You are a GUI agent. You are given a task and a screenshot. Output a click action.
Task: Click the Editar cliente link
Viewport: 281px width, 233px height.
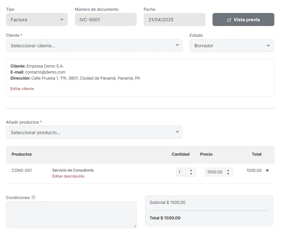coord(22,89)
